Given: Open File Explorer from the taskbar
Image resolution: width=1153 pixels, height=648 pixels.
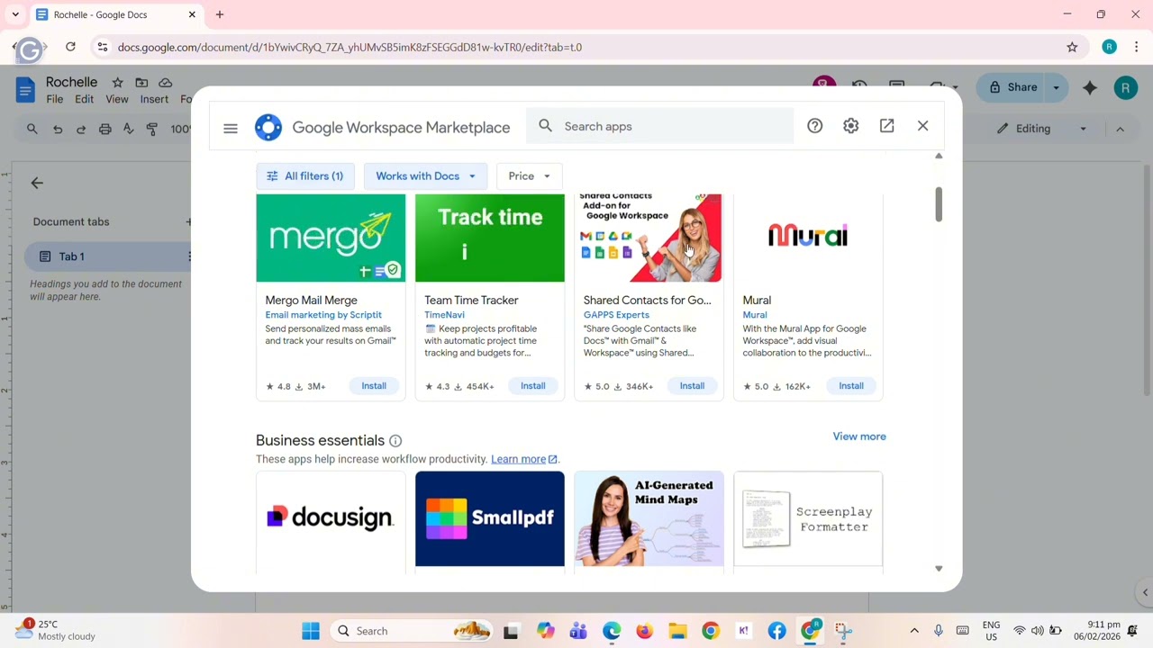Looking at the screenshot, I should [677, 631].
